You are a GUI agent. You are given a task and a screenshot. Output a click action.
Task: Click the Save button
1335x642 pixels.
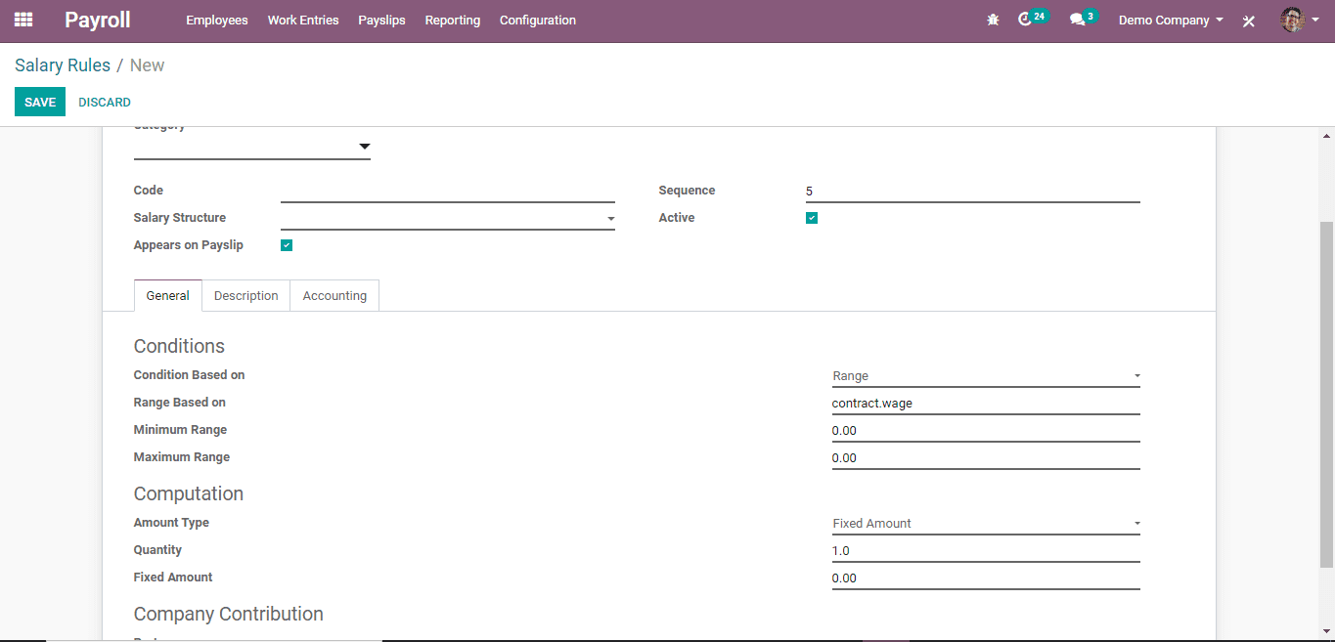pos(40,103)
